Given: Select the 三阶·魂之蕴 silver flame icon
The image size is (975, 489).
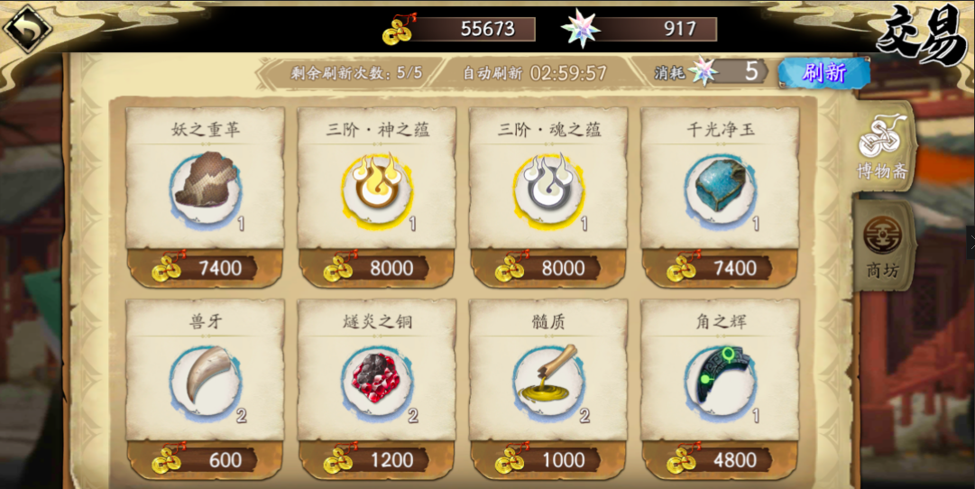Looking at the screenshot, I should [x=548, y=188].
